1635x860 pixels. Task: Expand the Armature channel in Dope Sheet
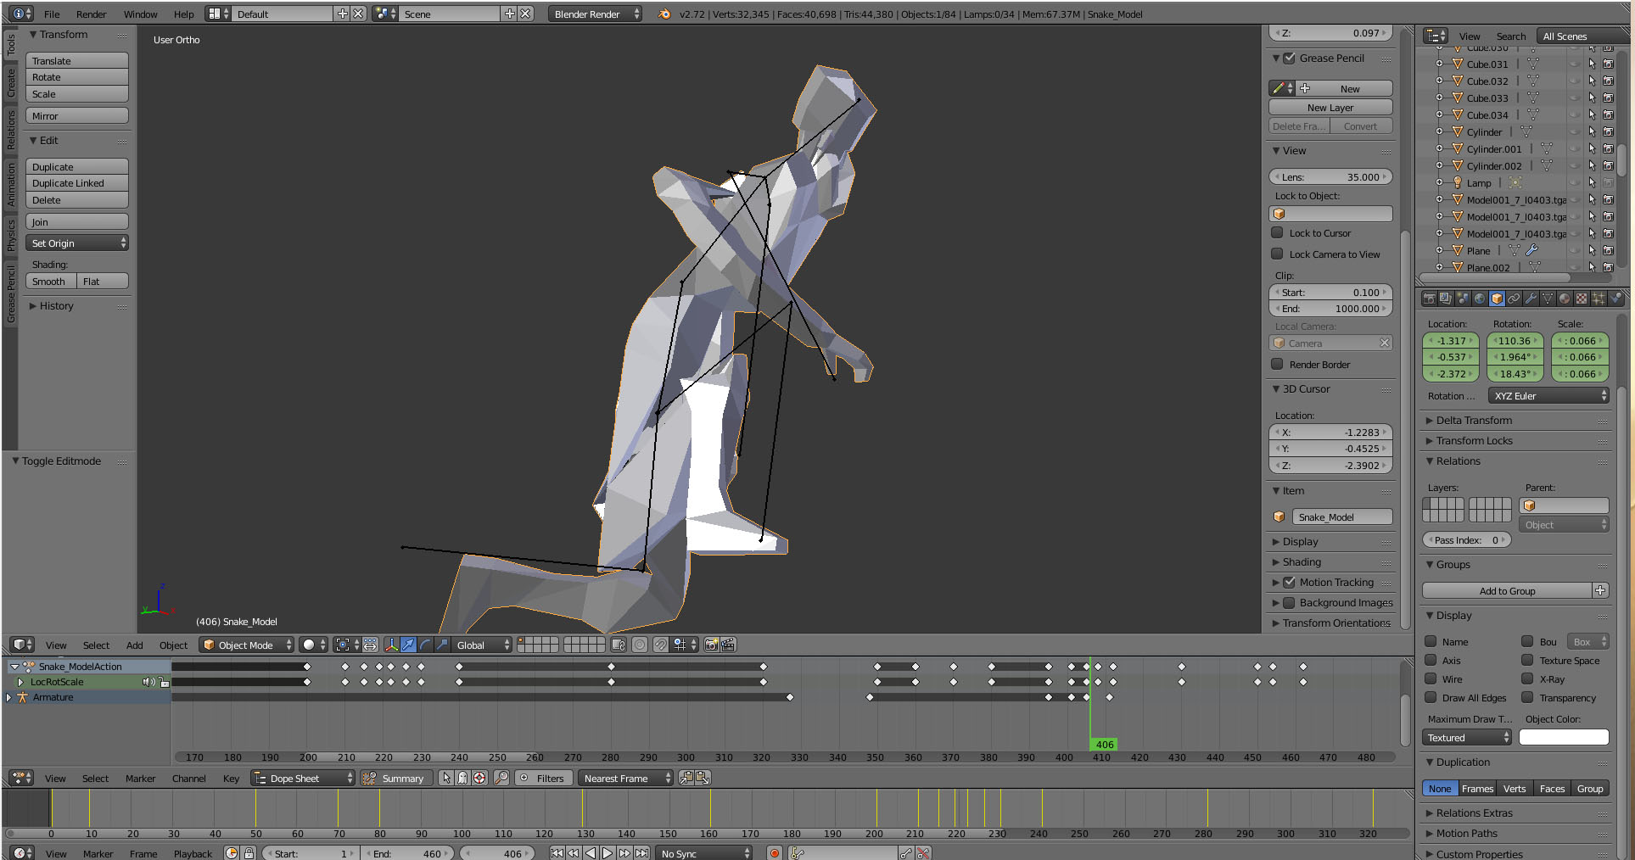coord(9,697)
